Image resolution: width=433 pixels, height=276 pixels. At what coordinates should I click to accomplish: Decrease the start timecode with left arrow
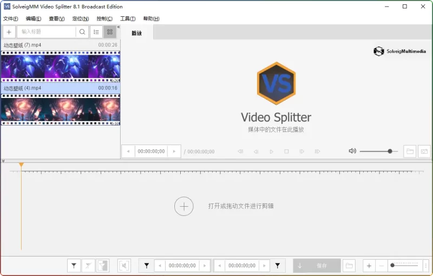click(160, 266)
